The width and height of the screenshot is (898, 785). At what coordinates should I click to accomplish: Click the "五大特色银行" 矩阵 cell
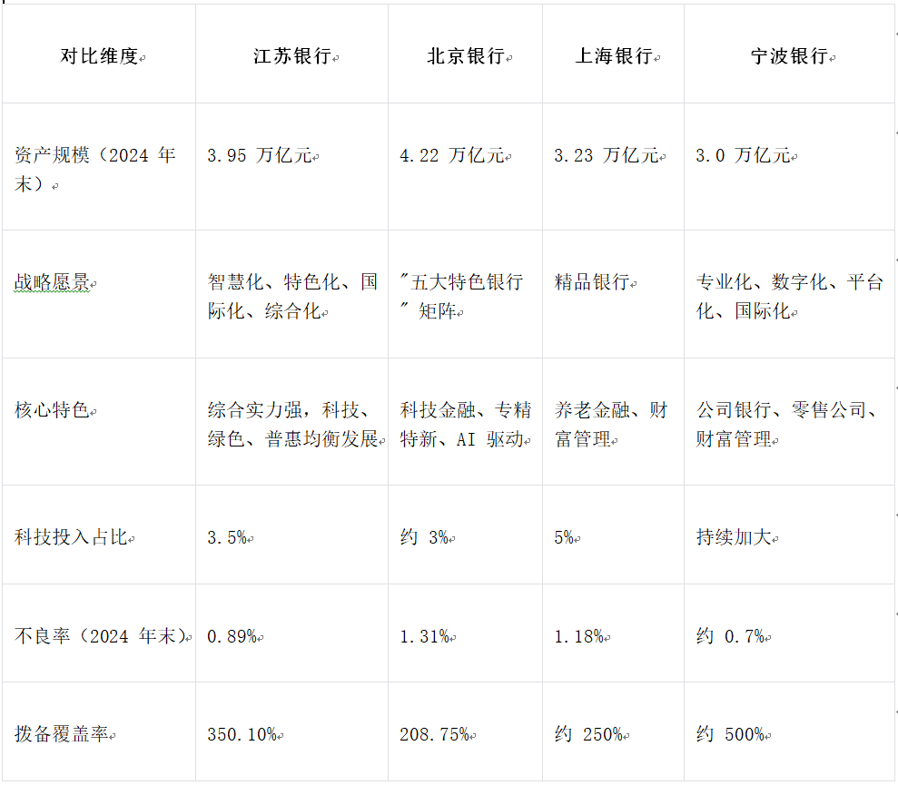click(x=461, y=295)
